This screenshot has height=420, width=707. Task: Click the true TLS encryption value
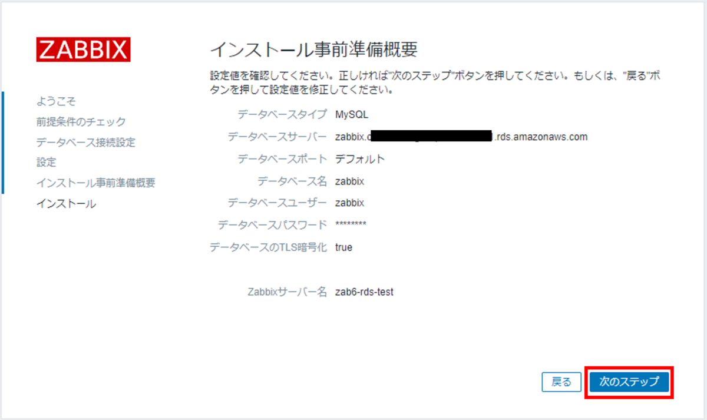pos(343,247)
